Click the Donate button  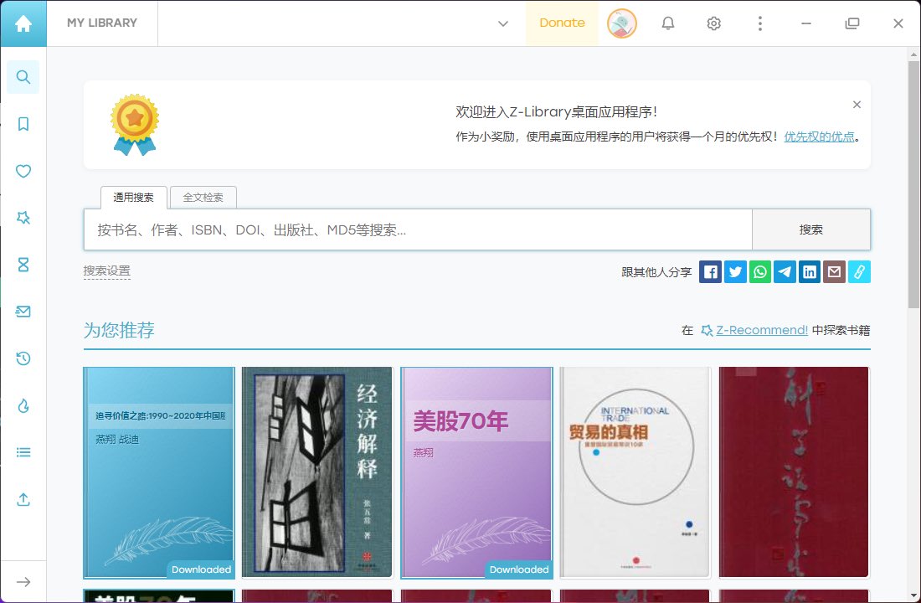562,23
